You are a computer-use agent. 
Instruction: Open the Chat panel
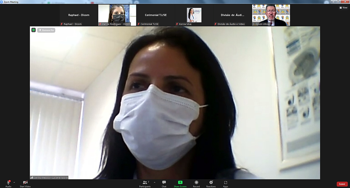pos(164,182)
